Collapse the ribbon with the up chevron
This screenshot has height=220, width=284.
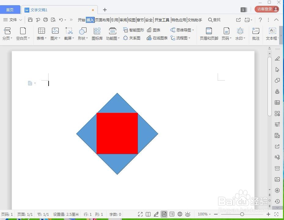[276, 20]
